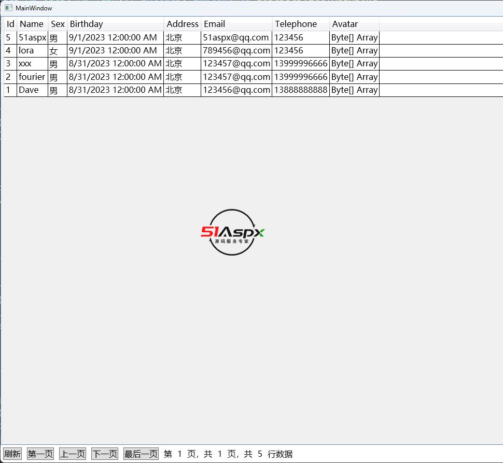Click the Byte[] Array cell in xxx row
The height and width of the screenshot is (463, 503).
click(354, 64)
